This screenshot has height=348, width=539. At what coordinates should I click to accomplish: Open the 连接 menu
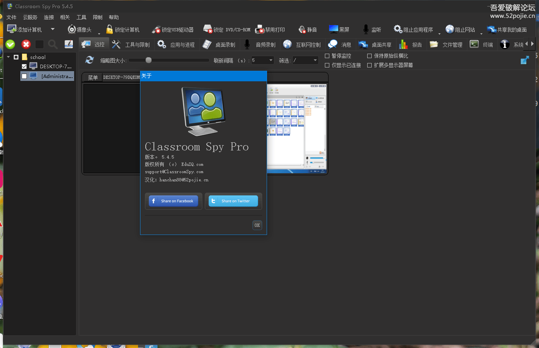click(x=49, y=17)
